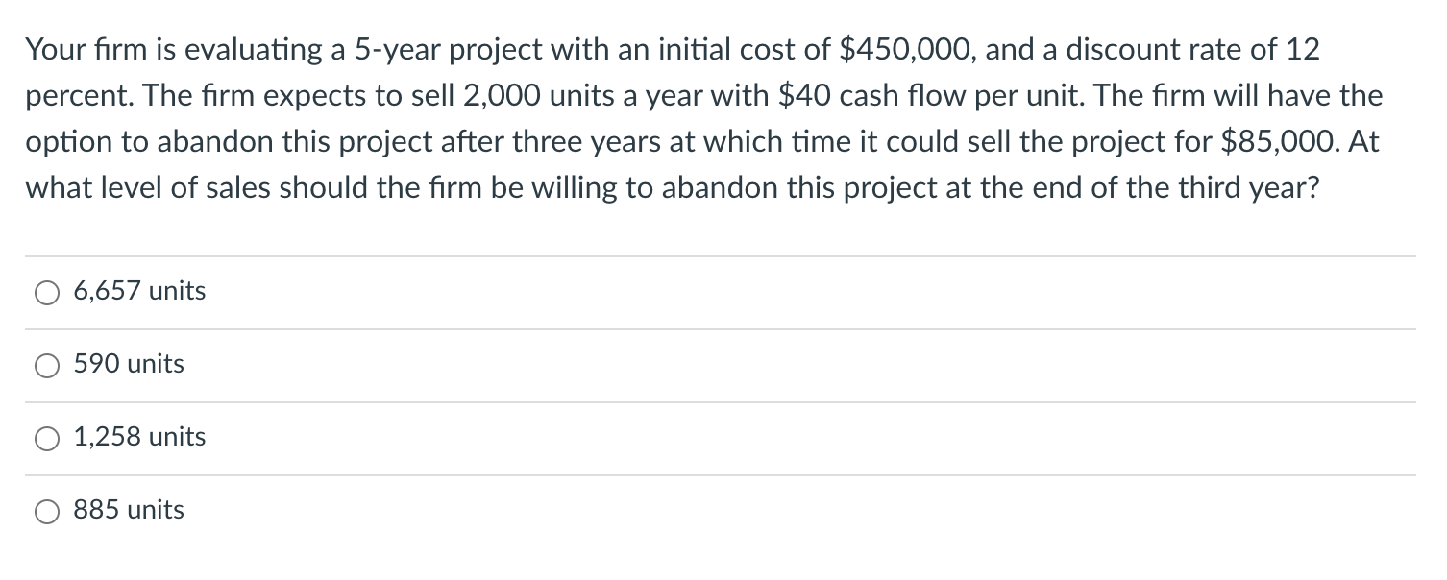Viewport: 1447px width, 580px height.
Task: Click the first answer option row
Action: (673, 292)
